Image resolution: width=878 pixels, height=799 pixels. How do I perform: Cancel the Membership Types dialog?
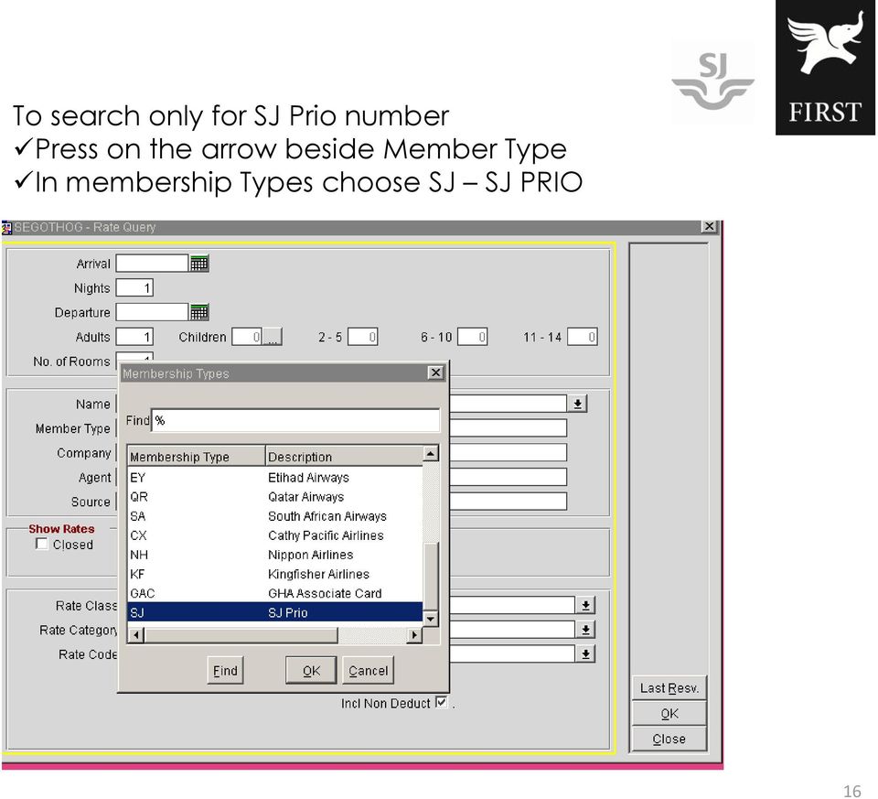[368, 670]
